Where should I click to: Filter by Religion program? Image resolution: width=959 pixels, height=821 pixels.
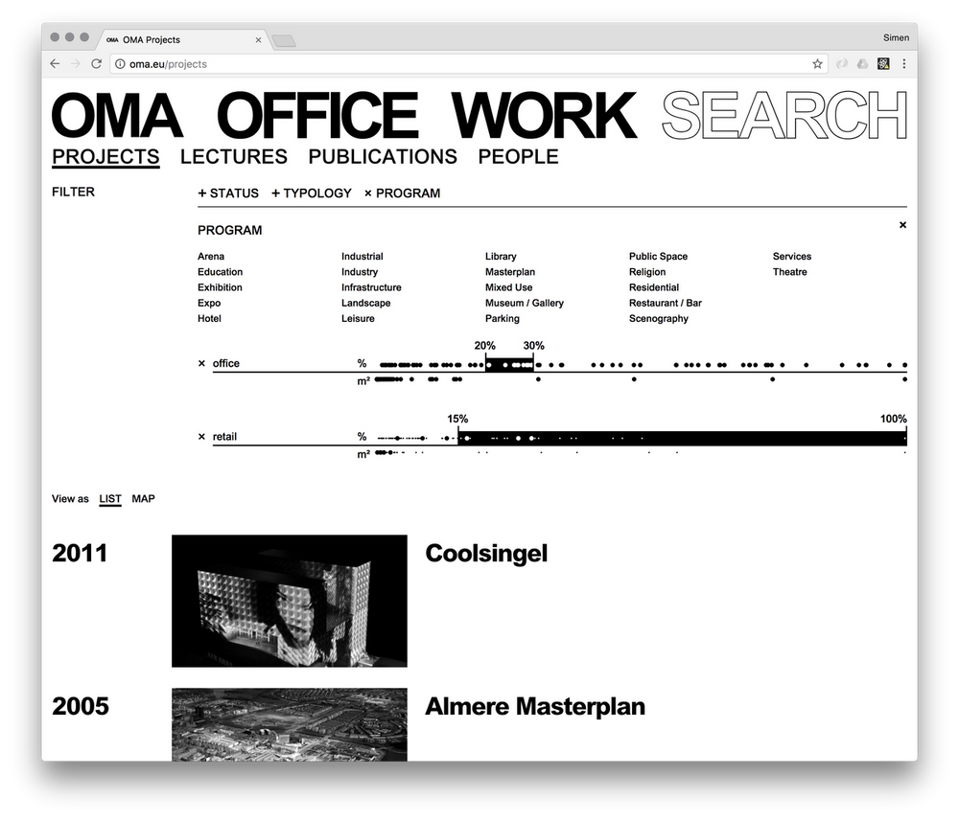pos(647,272)
